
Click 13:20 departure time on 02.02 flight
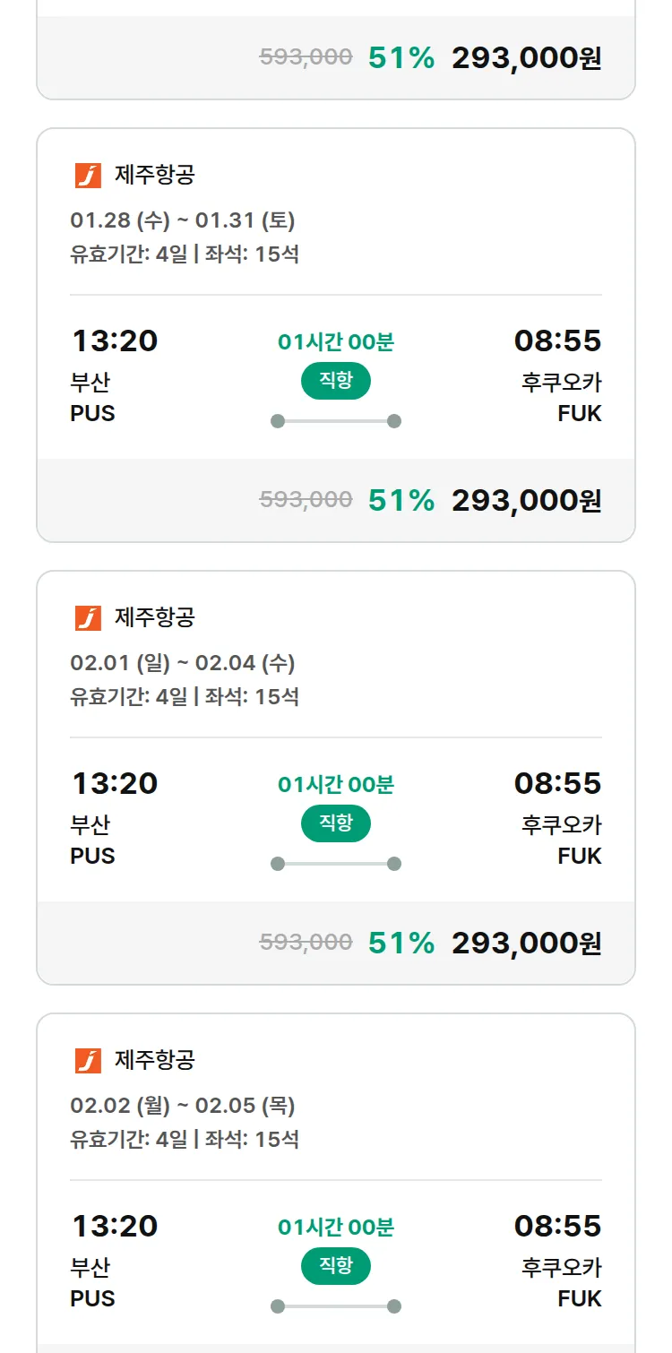pos(115,1226)
